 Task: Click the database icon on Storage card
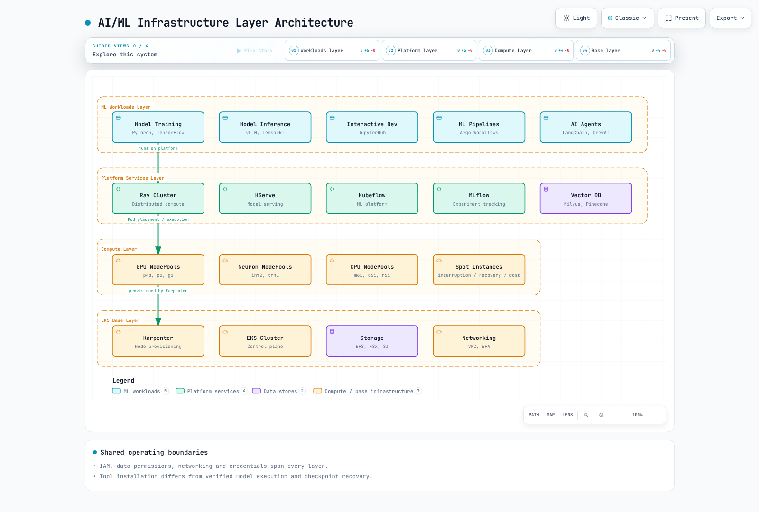pyautogui.click(x=332, y=331)
